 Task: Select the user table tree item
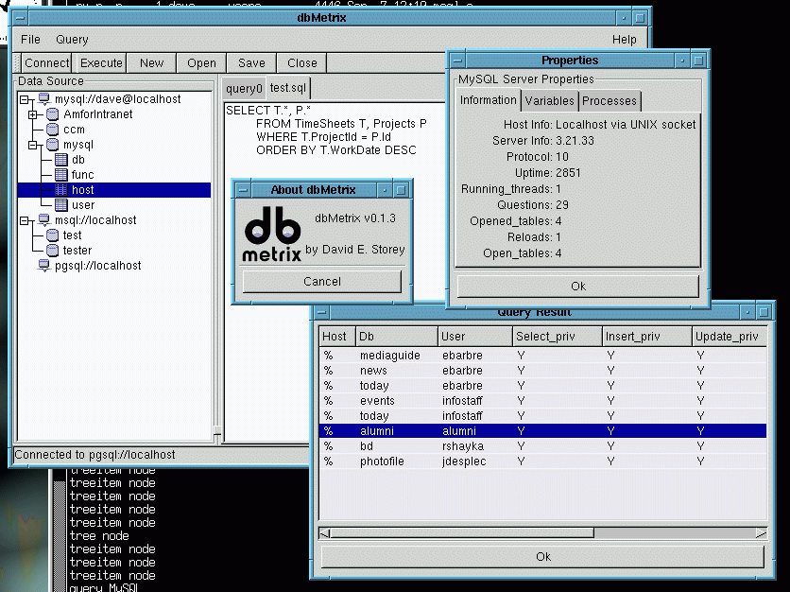(83, 205)
